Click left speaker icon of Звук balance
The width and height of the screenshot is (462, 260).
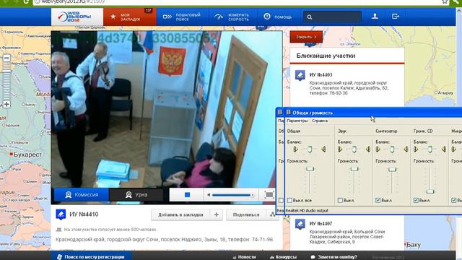340,149
